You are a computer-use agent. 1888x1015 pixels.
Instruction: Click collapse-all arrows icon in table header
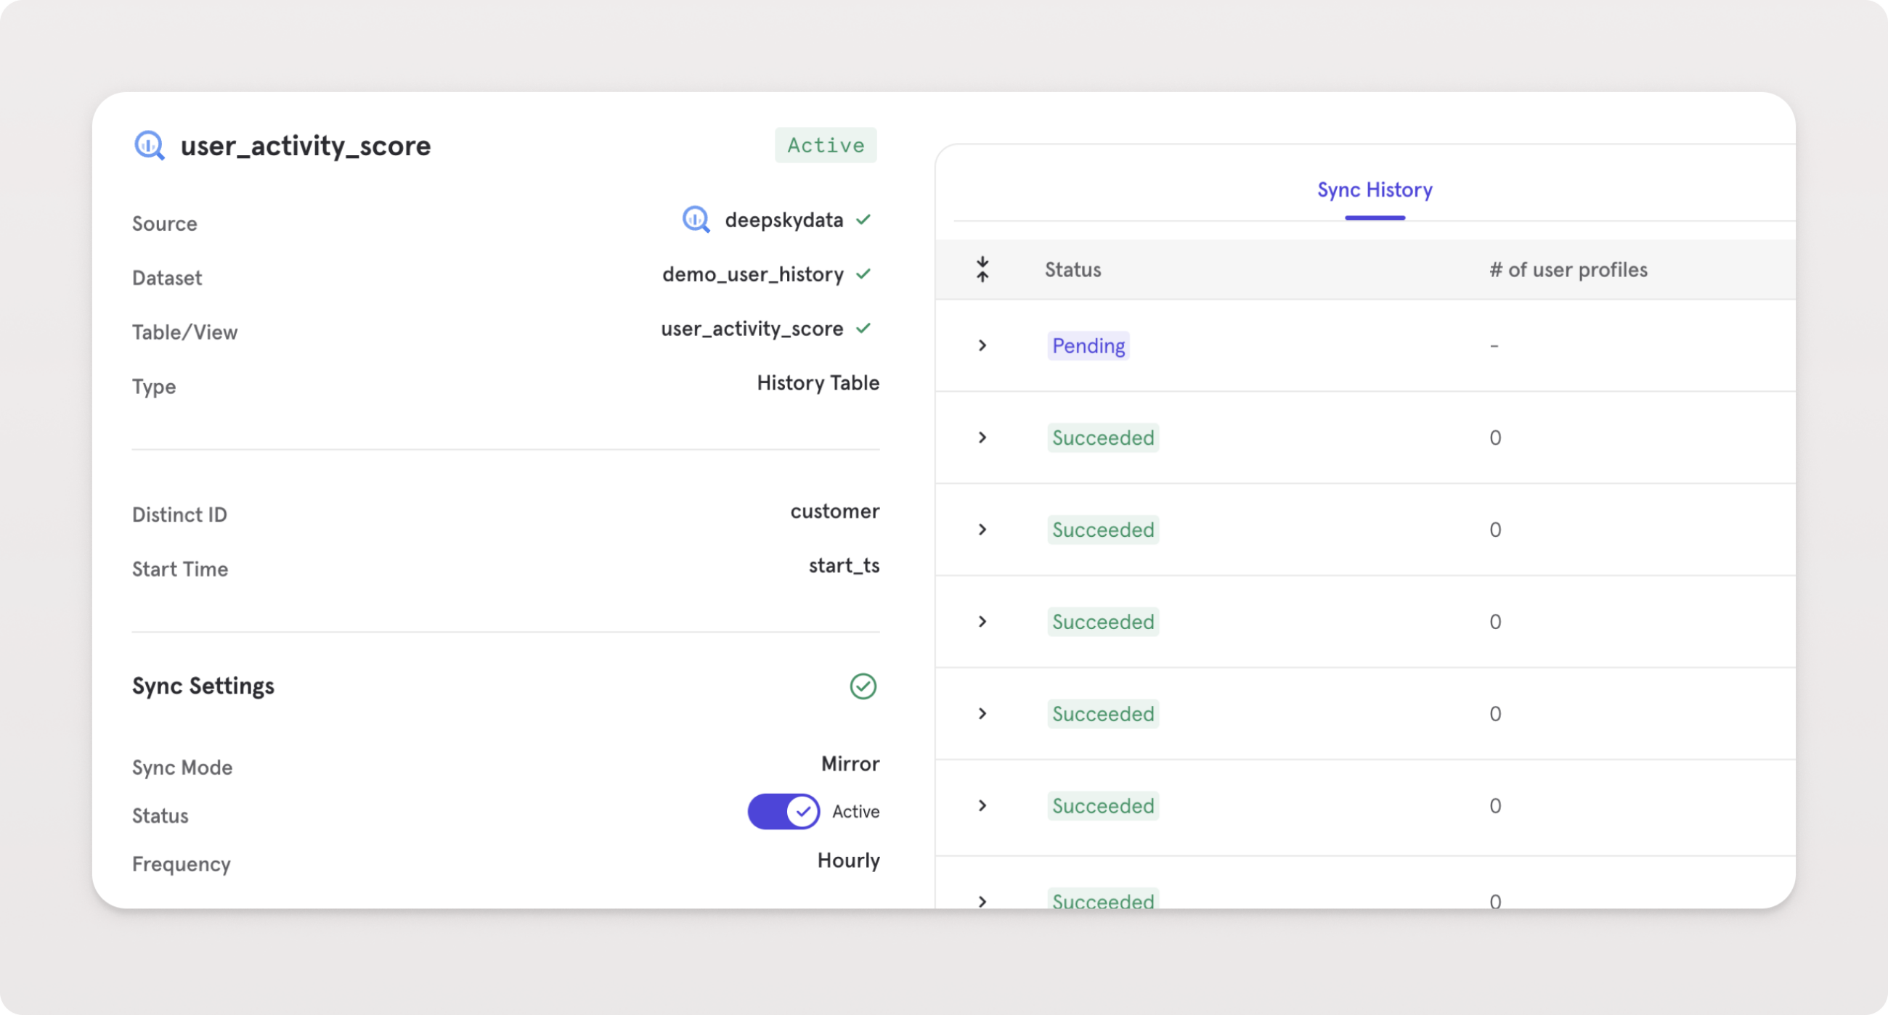(x=982, y=269)
